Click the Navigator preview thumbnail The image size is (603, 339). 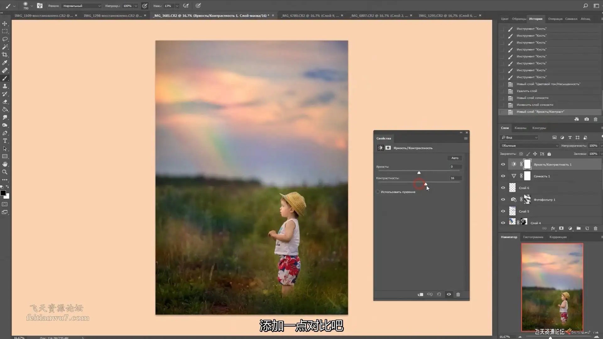pyautogui.click(x=552, y=287)
